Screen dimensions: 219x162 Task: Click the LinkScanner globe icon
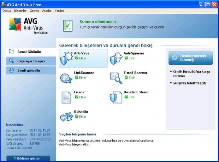click(66, 79)
